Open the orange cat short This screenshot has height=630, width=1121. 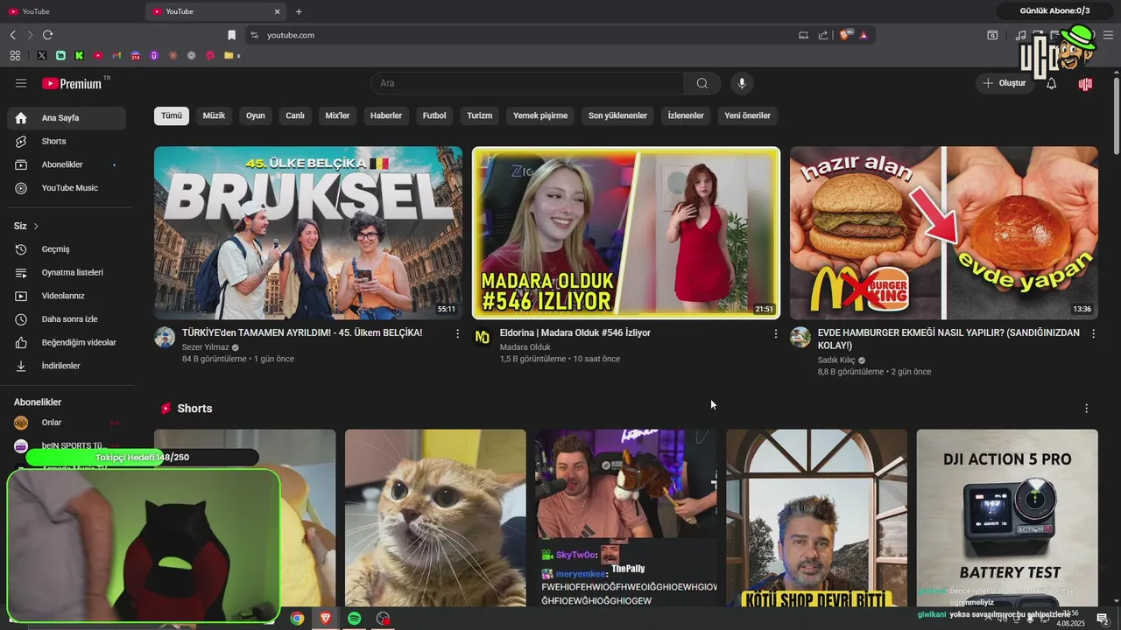[x=435, y=518]
